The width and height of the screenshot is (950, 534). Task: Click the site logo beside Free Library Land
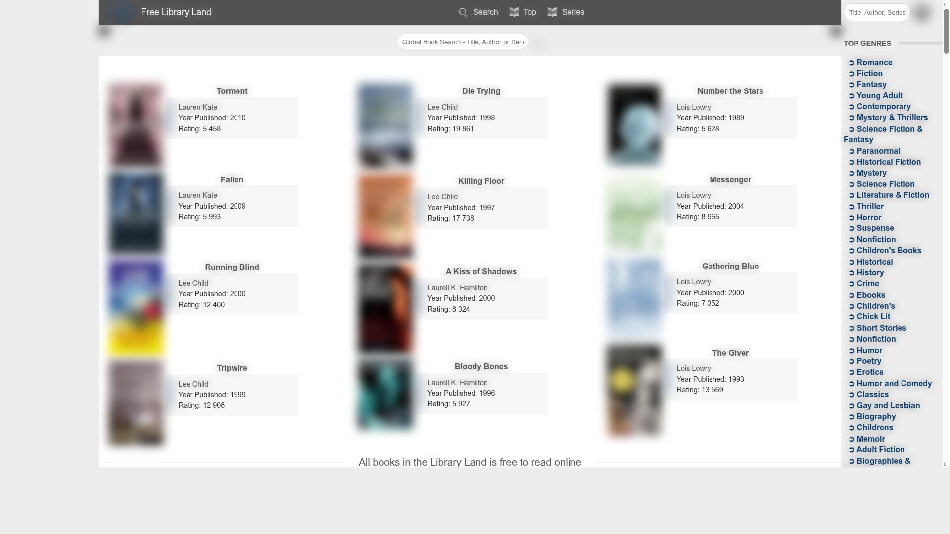click(x=121, y=12)
